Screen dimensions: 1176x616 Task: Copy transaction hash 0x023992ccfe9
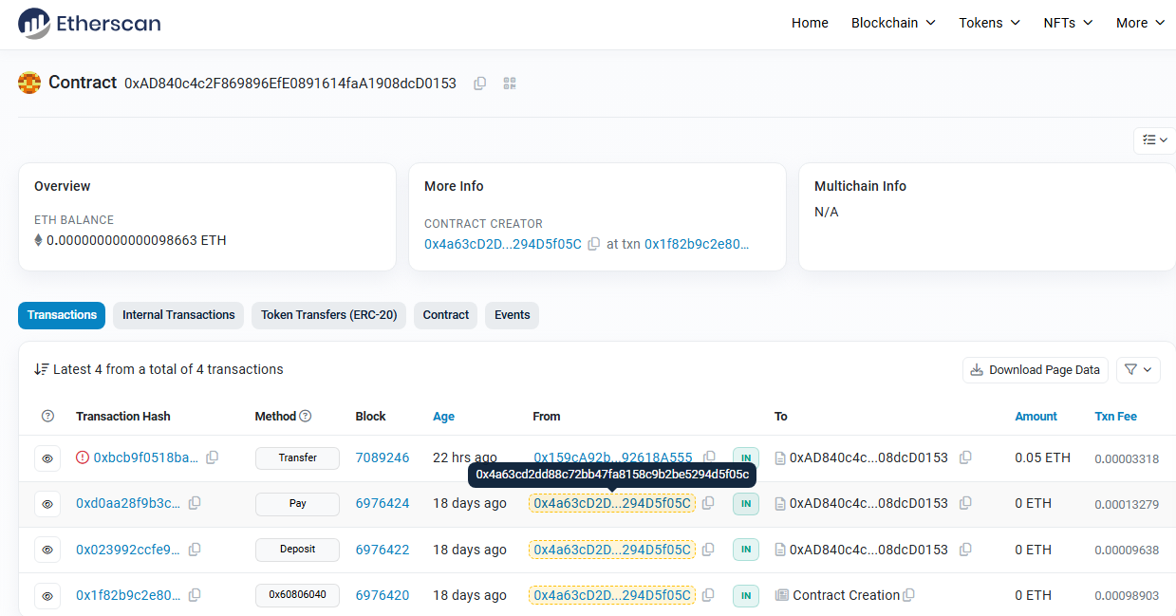(195, 549)
